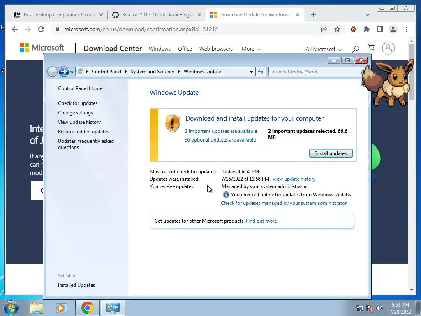The width and height of the screenshot is (421, 316).
Task: Click Download Center heading link
Action: point(113,49)
